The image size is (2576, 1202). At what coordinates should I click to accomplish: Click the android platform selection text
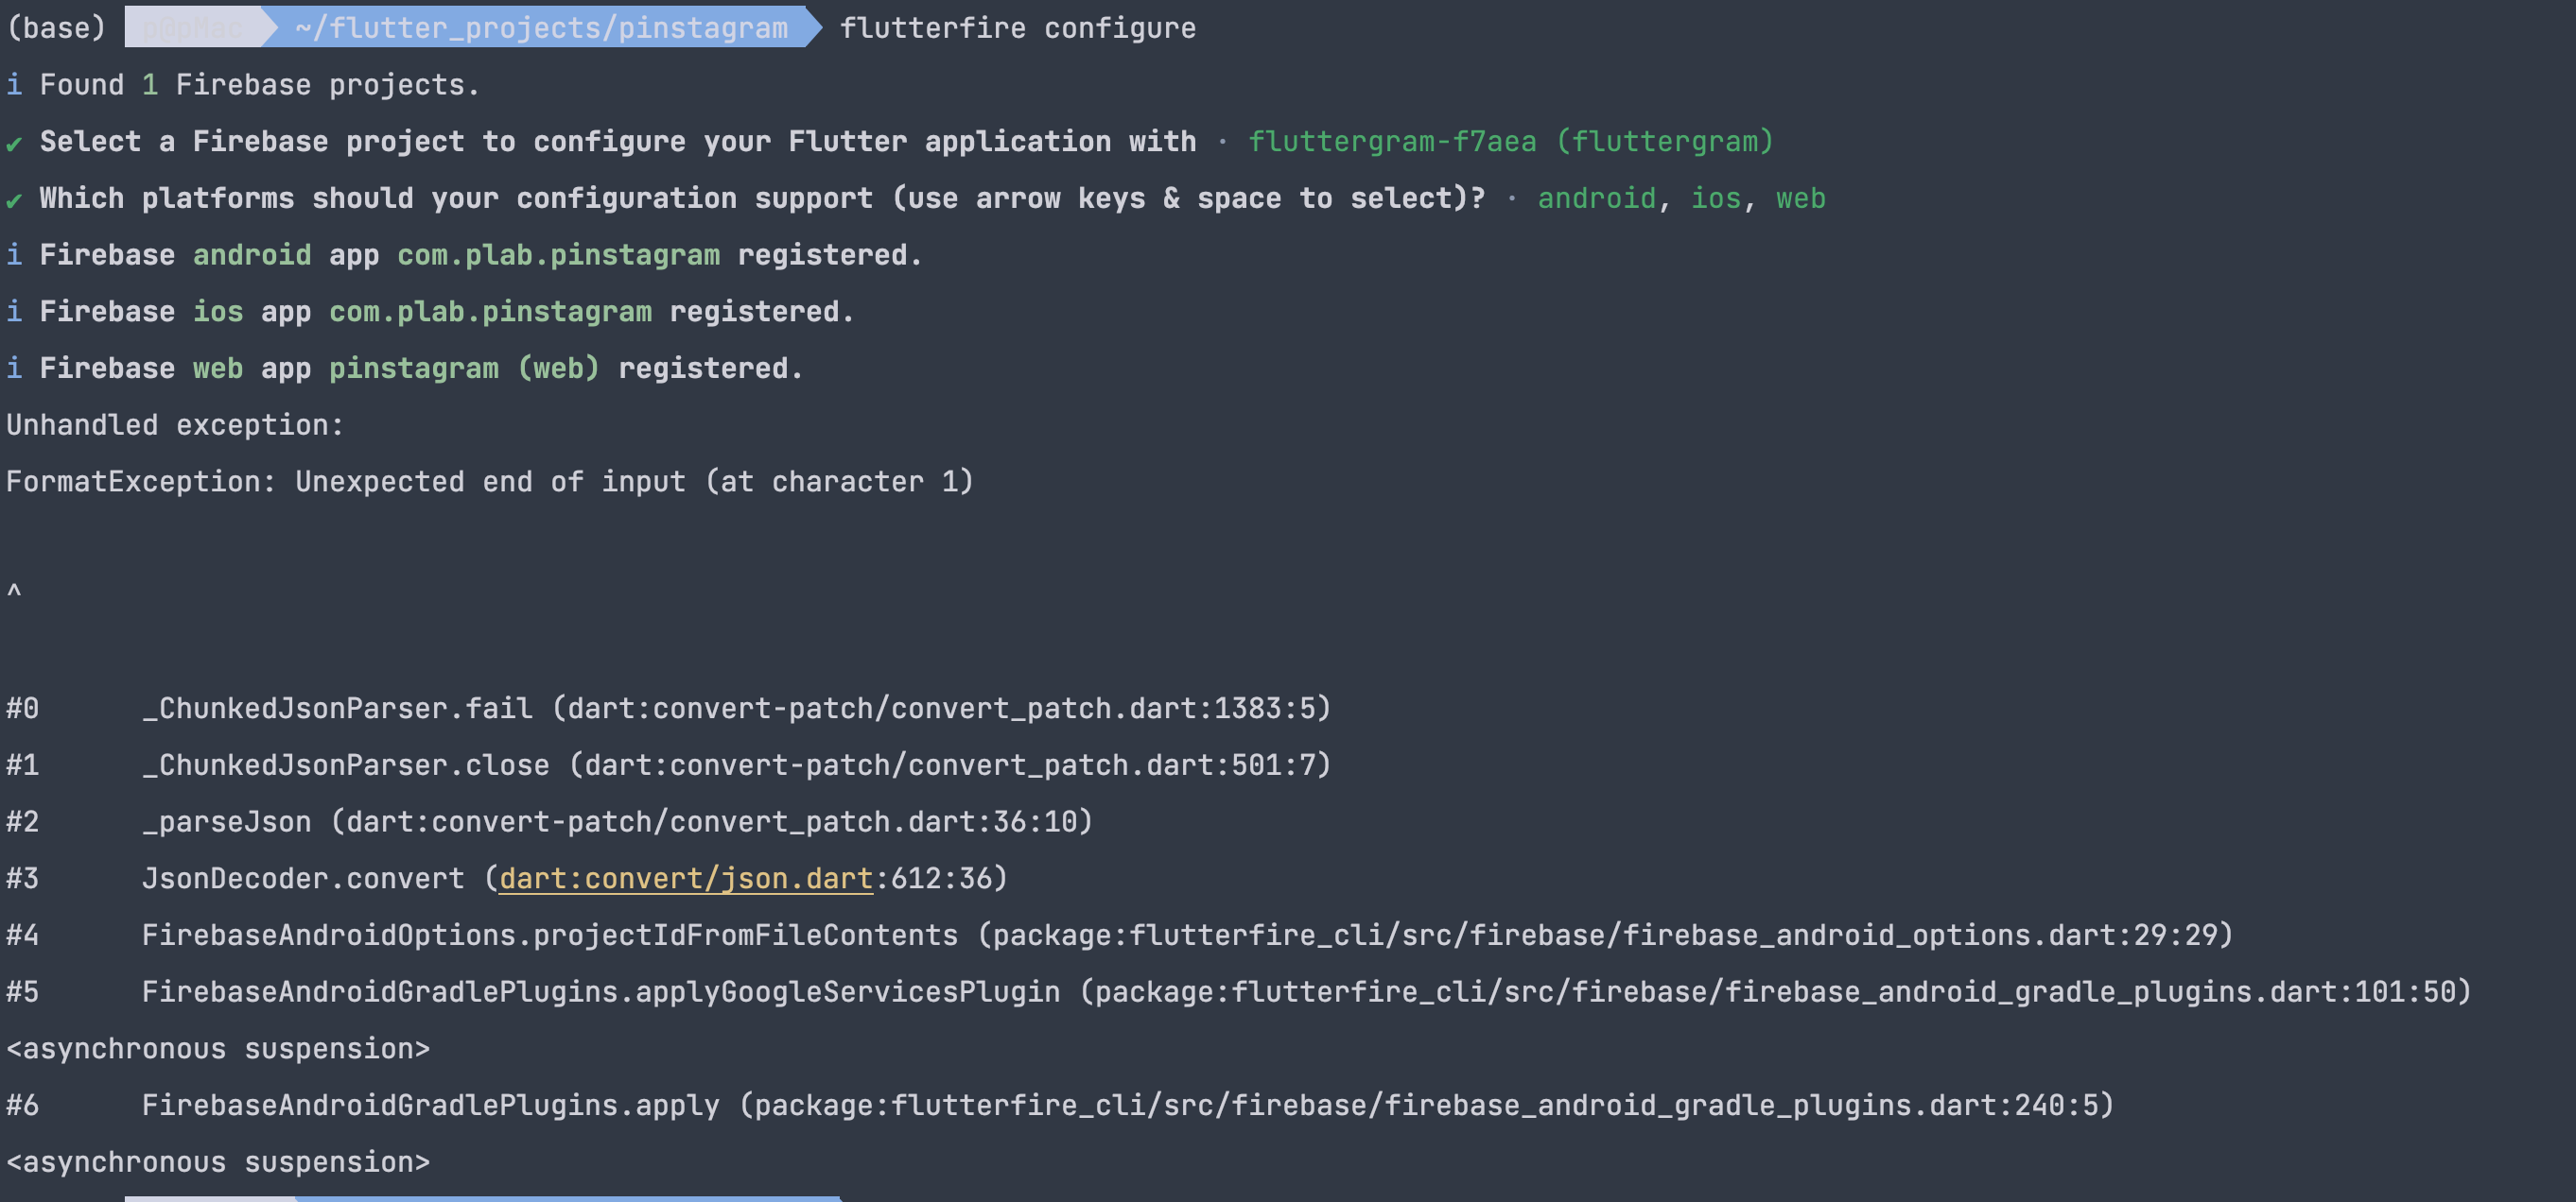[1596, 197]
